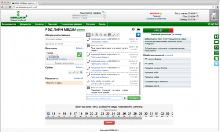Click the car icon near client title
220x132 pixels.
click(138, 29)
